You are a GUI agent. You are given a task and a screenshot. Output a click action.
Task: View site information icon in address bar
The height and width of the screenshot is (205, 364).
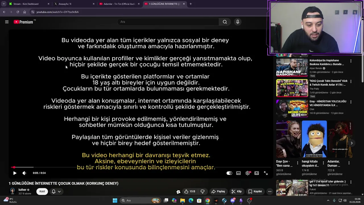[33, 12]
